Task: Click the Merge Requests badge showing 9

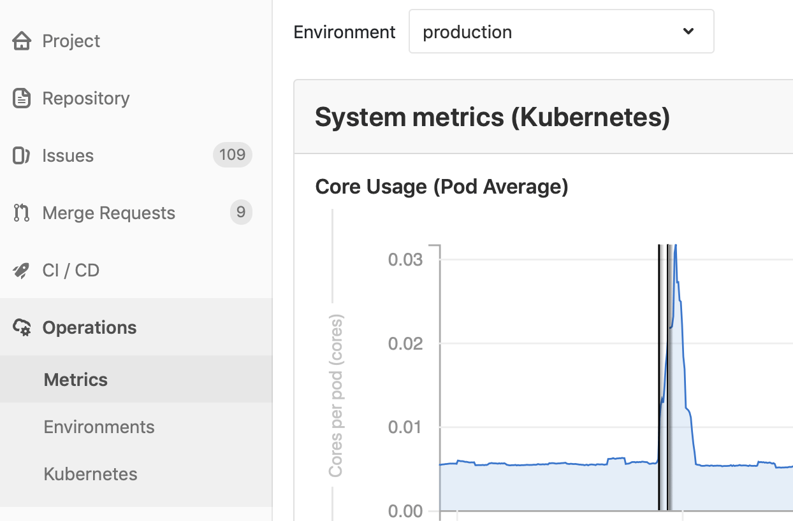Action: [241, 213]
